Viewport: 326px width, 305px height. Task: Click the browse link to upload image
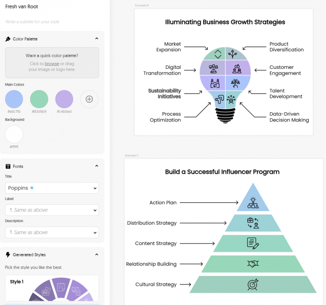pos(52,64)
